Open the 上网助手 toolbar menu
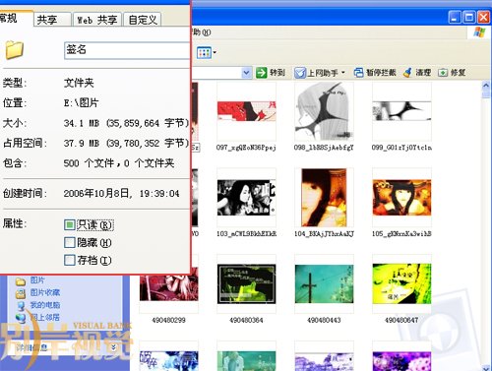The image size is (492, 371). [x=319, y=73]
